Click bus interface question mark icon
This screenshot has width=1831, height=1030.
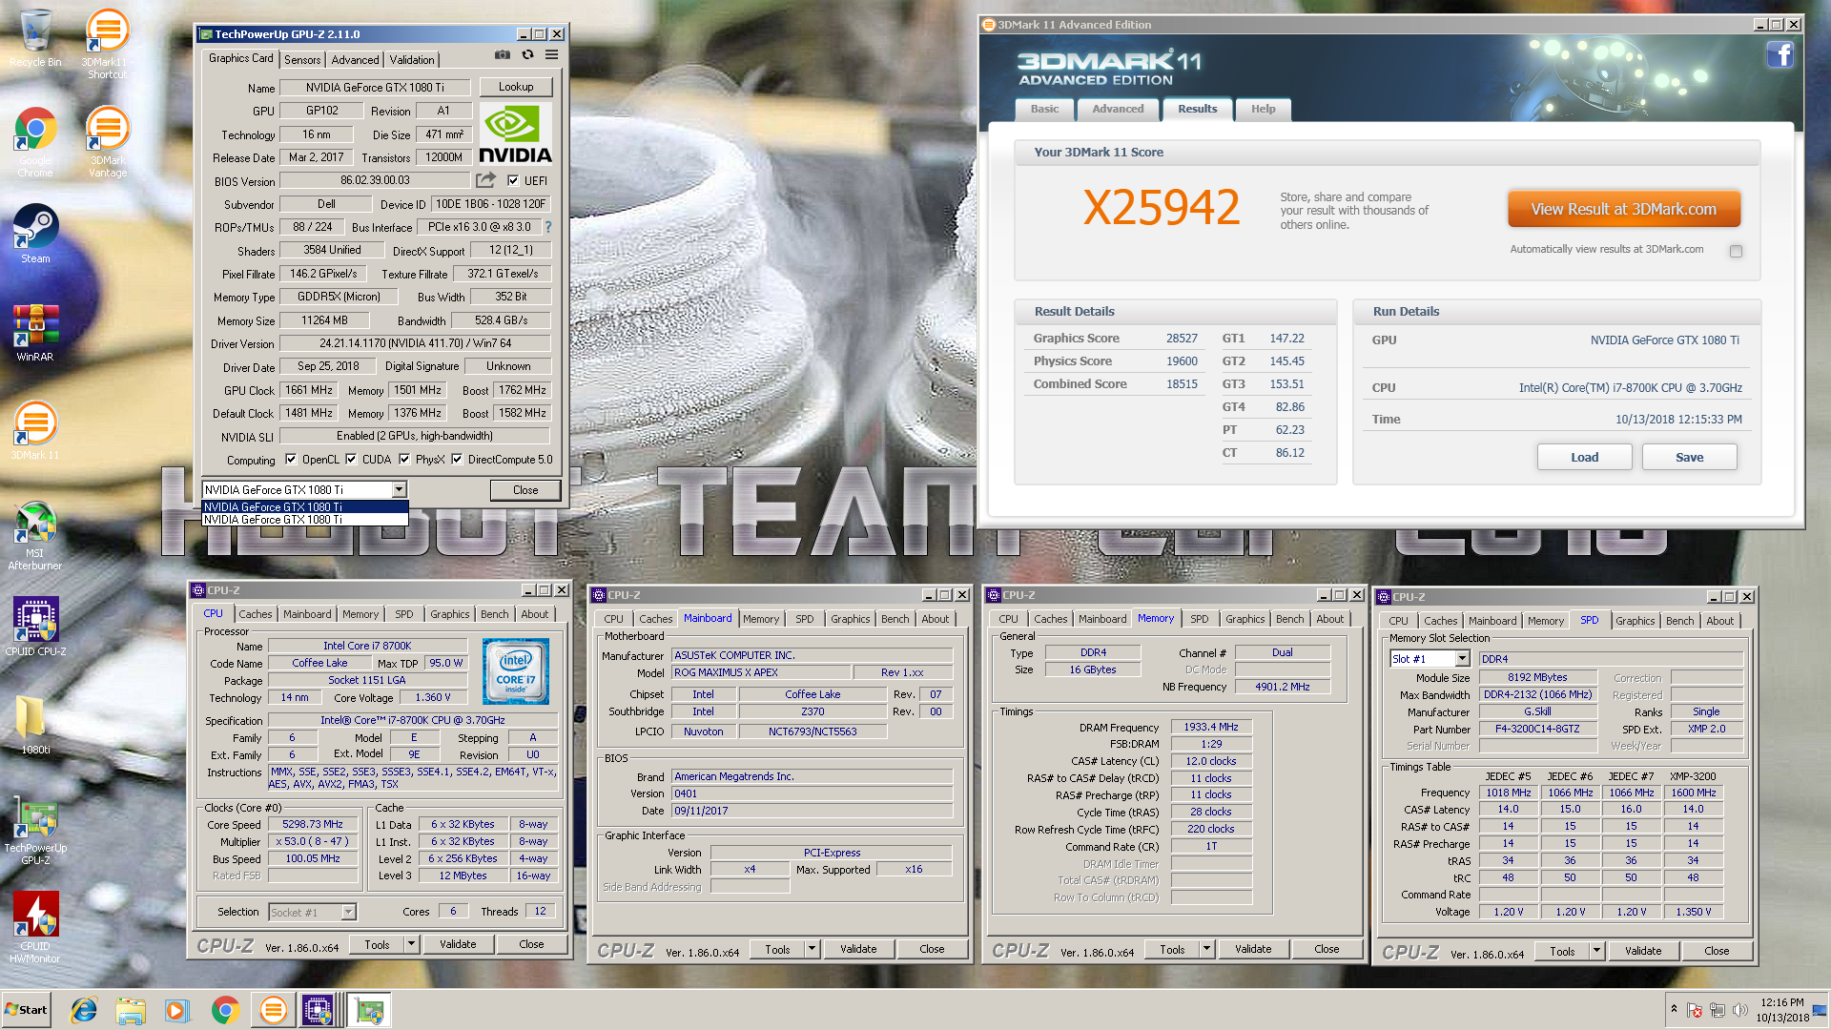[548, 227]
